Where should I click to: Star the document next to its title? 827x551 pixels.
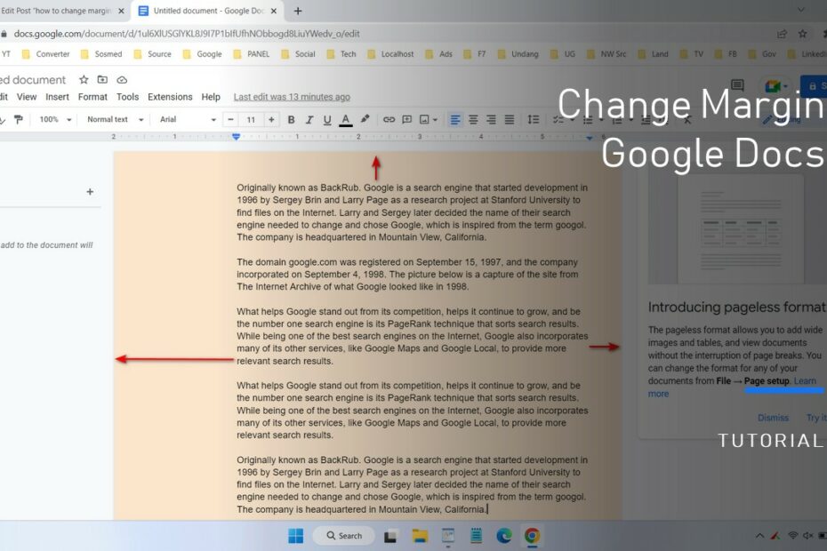[84, 80]
